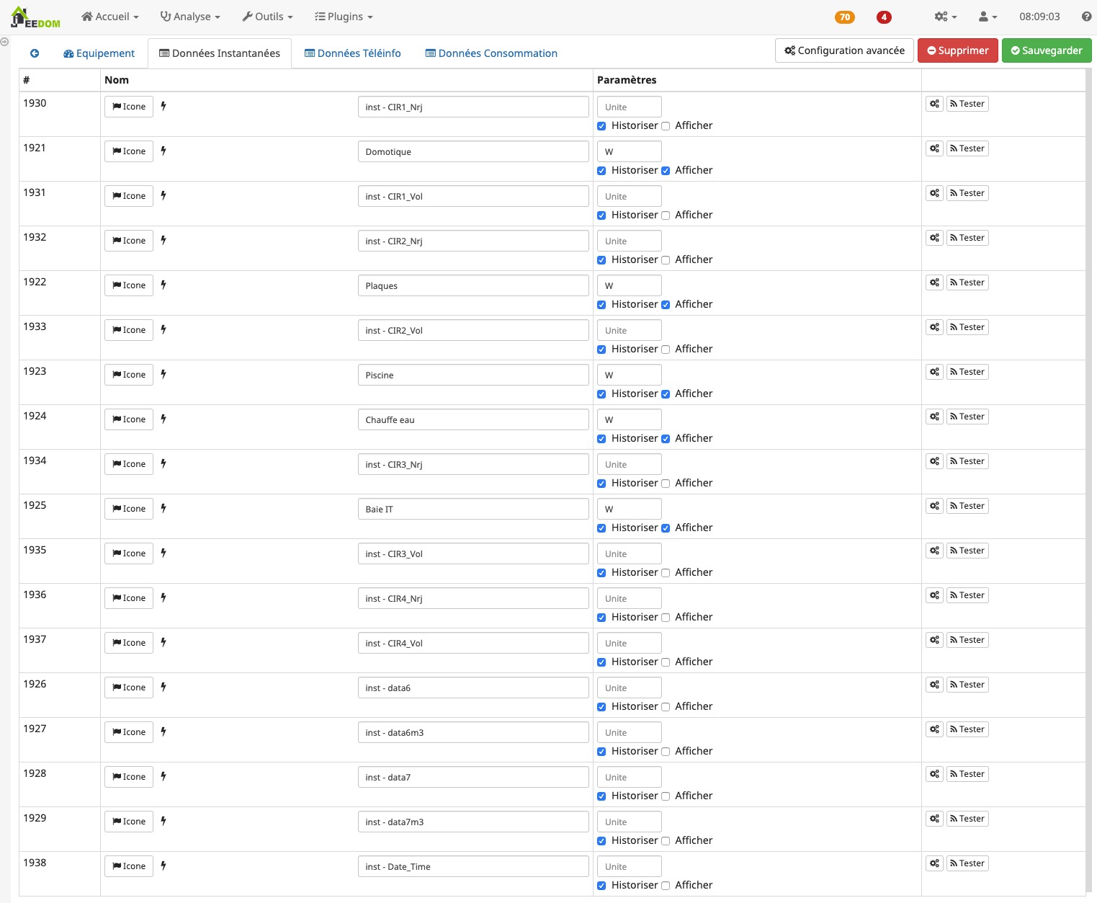Disable Afficher for Chauffe eau
Image resolution: width=1097 pixels, height=903 pixels.
(666, 439)
